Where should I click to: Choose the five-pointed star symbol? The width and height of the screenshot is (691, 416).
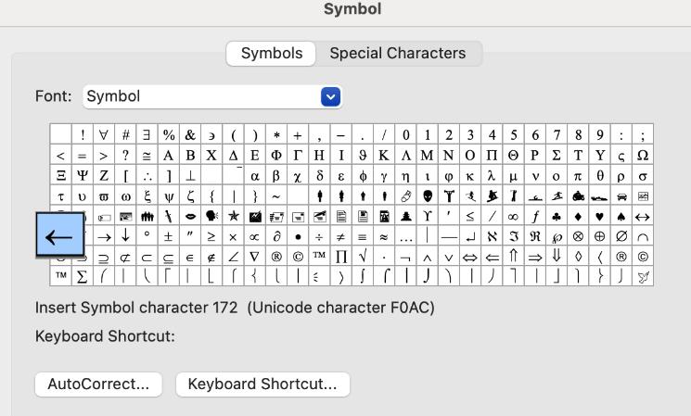(233, 216)
